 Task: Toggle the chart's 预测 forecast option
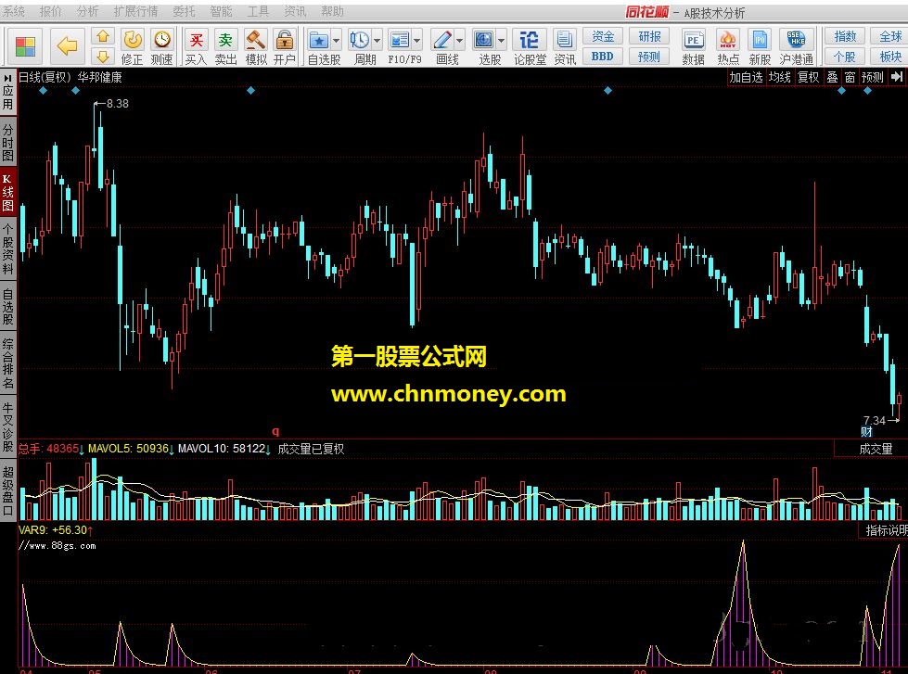click(872, 77)
